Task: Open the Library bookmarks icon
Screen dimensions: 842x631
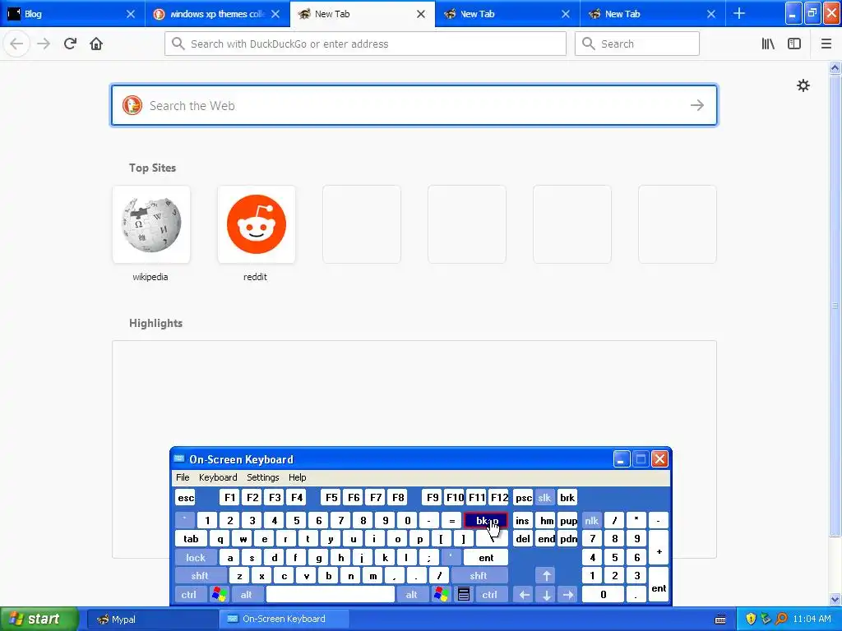Action: tap(768, 44)
